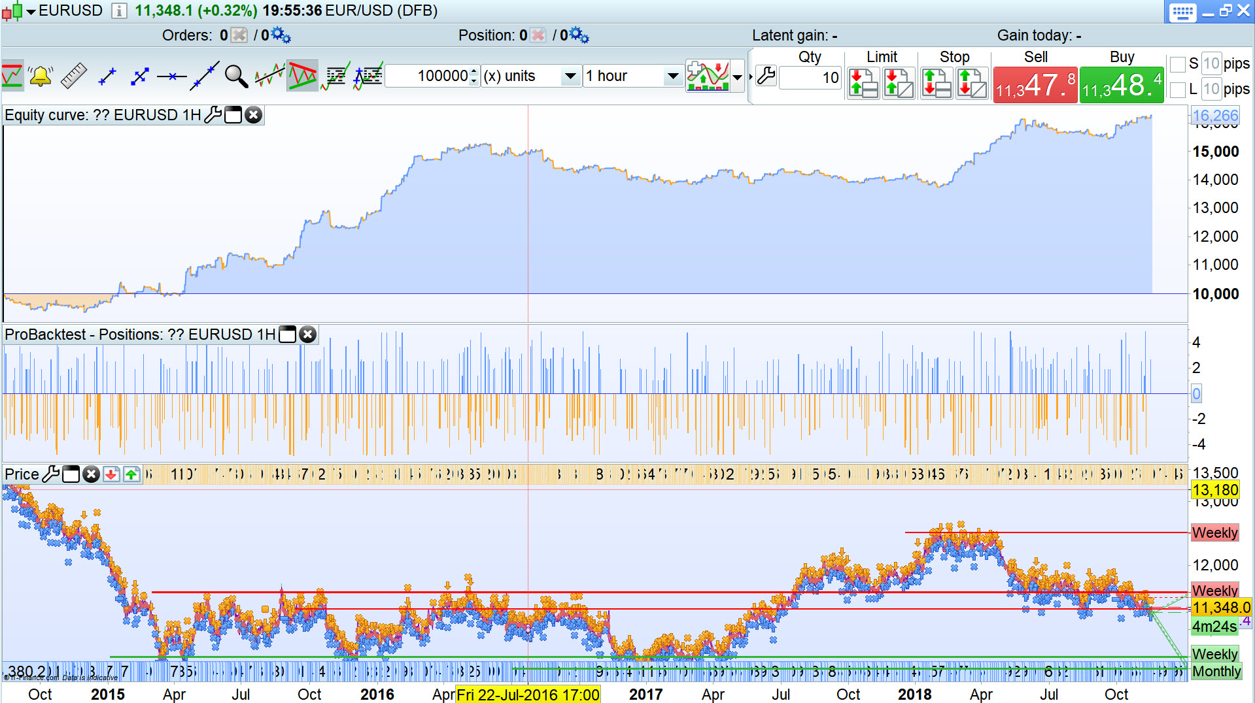Close the Equity curve panel
1255x703 pixels.
tap(253, 115)
